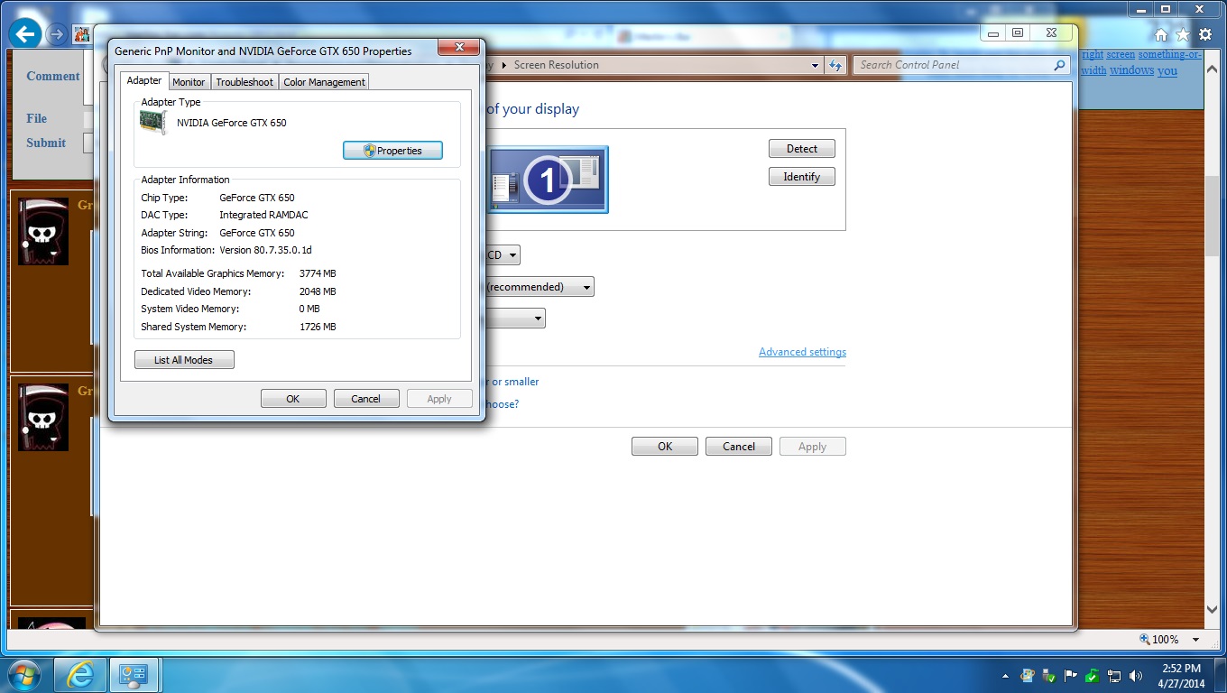Click List All Modes button
The image size is (1227, 693).
tap(184, 360)
